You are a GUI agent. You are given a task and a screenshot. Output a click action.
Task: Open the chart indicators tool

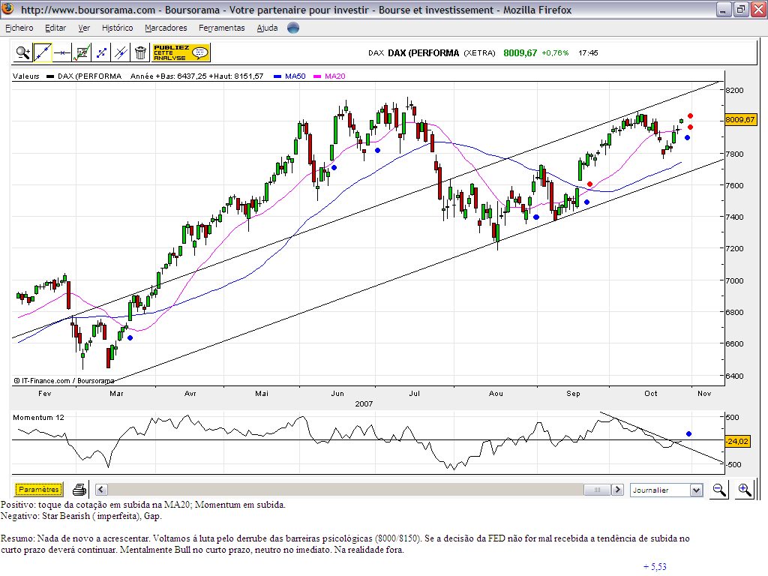coord(82,52)
